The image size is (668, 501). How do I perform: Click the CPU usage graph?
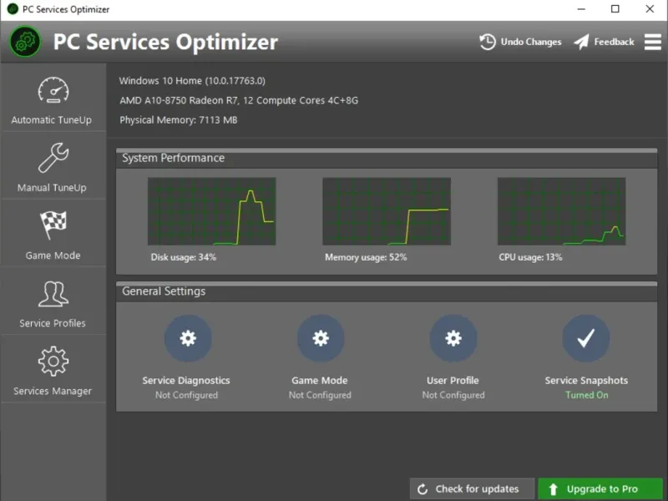click(x=561, y=211)
